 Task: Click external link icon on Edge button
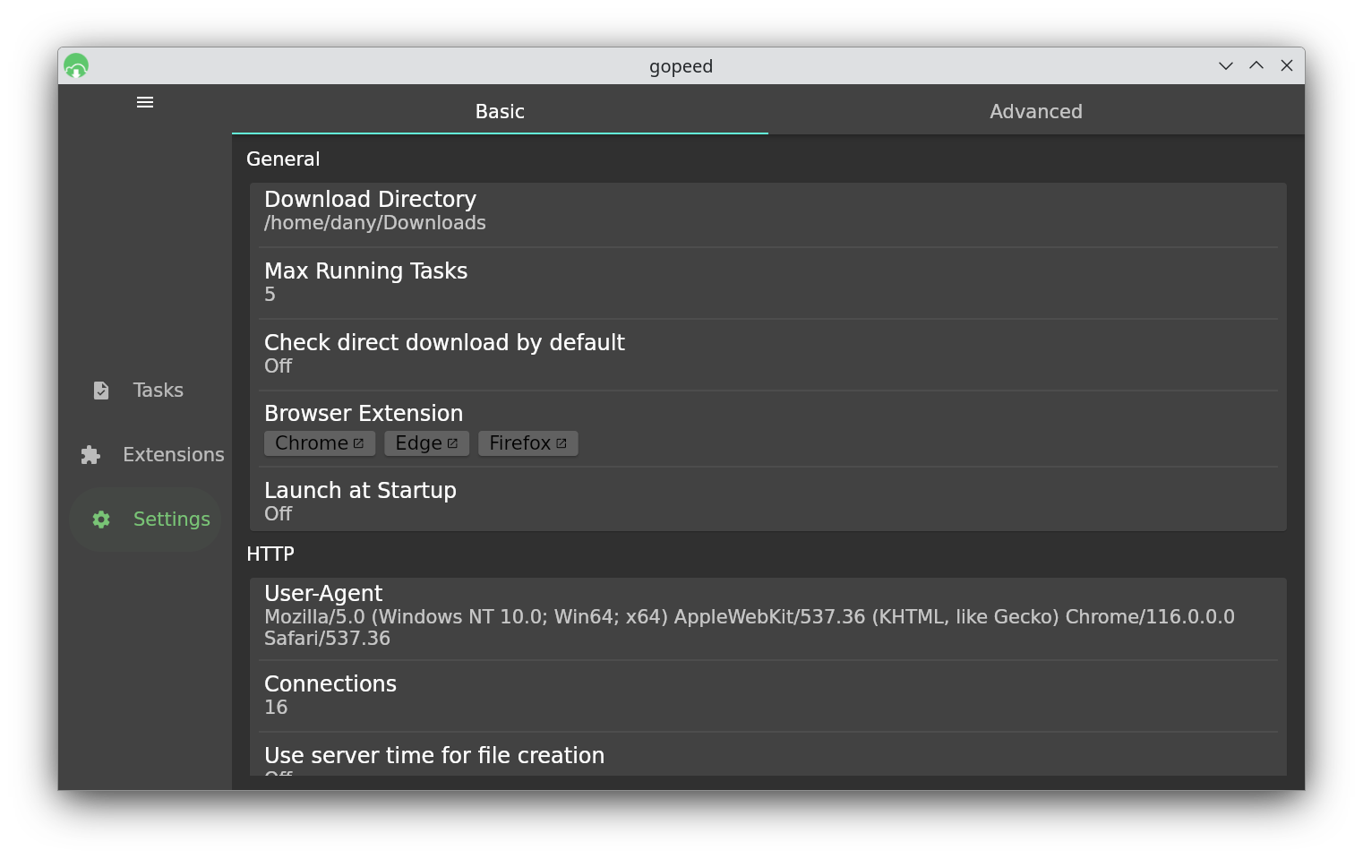pyautogui.click(x=452, y=443)
